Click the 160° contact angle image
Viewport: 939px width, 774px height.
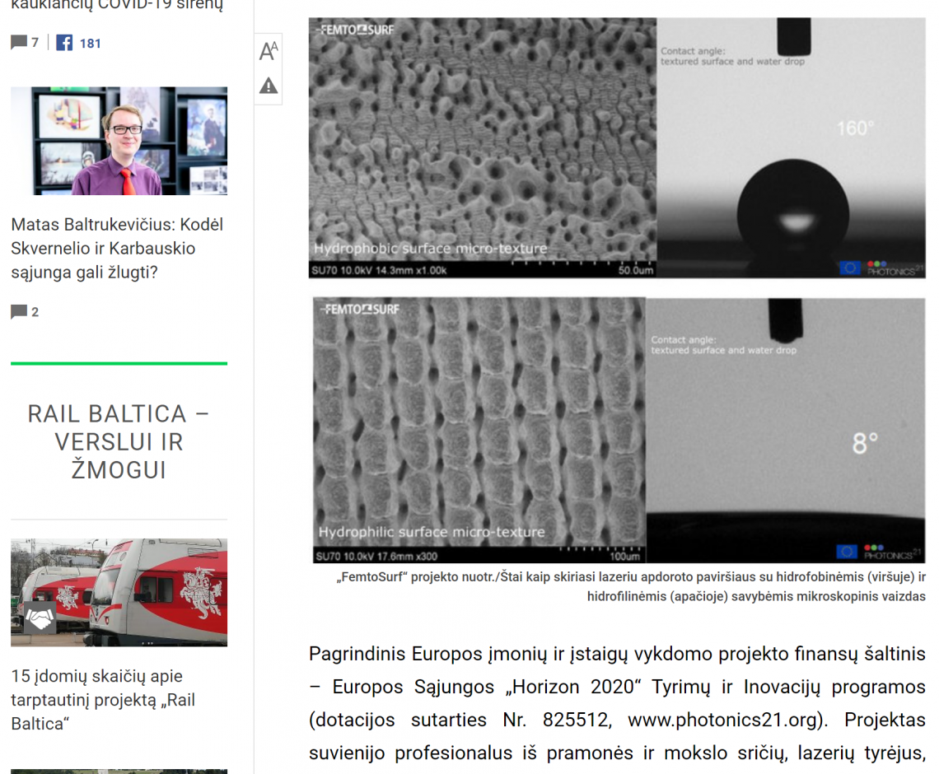[x=791, y=147]
